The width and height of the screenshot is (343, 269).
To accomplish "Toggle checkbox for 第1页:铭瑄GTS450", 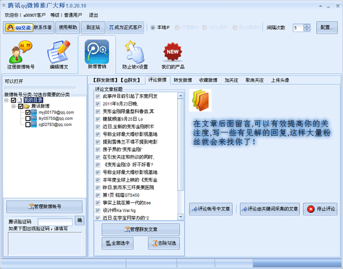I will 98,195.
